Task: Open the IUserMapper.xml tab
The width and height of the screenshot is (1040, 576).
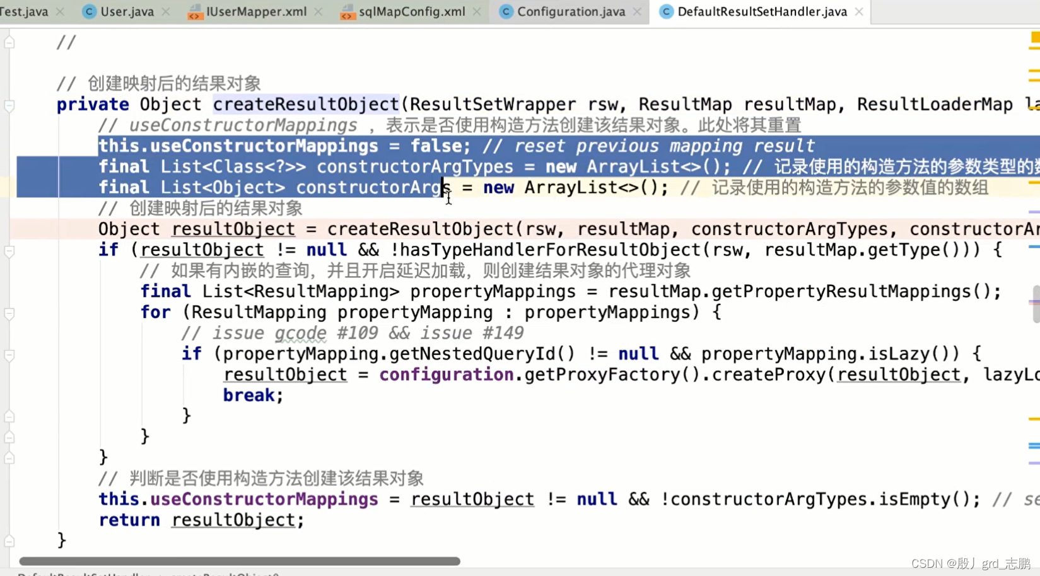Action: click(256, 11)
